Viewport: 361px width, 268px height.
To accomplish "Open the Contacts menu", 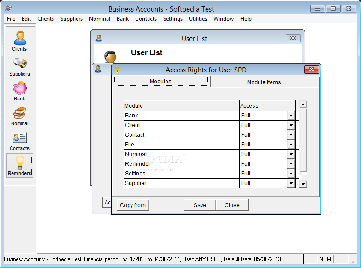I will 146,19.
